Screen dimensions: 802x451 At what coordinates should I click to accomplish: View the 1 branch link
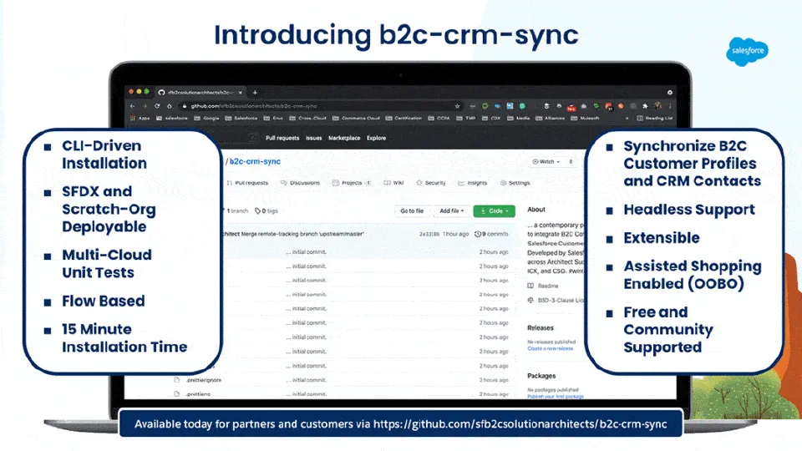pos(236,211)
